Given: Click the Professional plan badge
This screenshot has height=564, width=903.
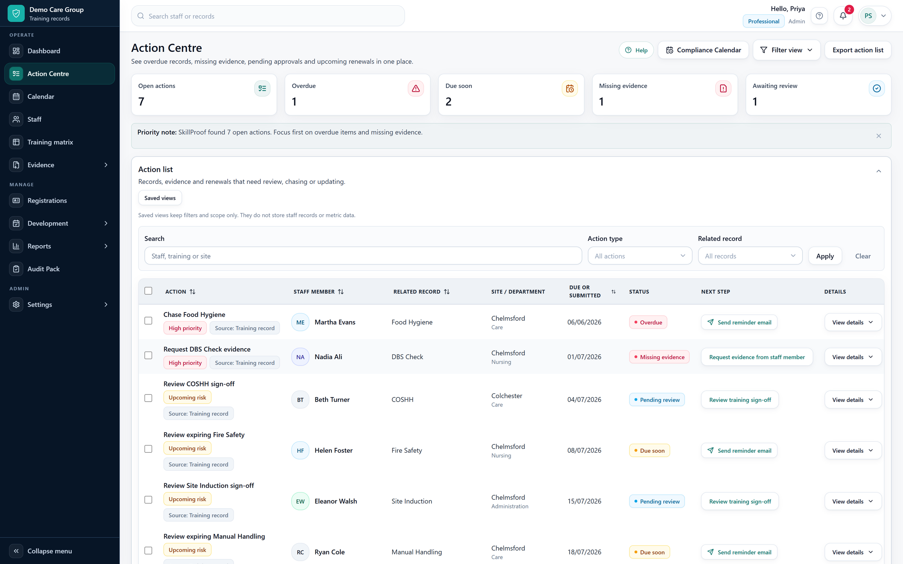Looking at the screenshot, I should coord(763,21).
